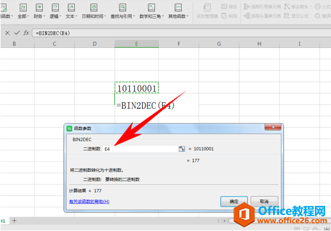
Task: Select column B header
Action: [14, 44]
